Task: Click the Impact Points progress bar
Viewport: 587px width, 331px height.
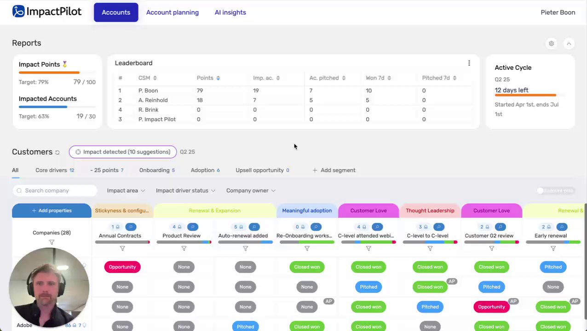Action: click(57, 73)
